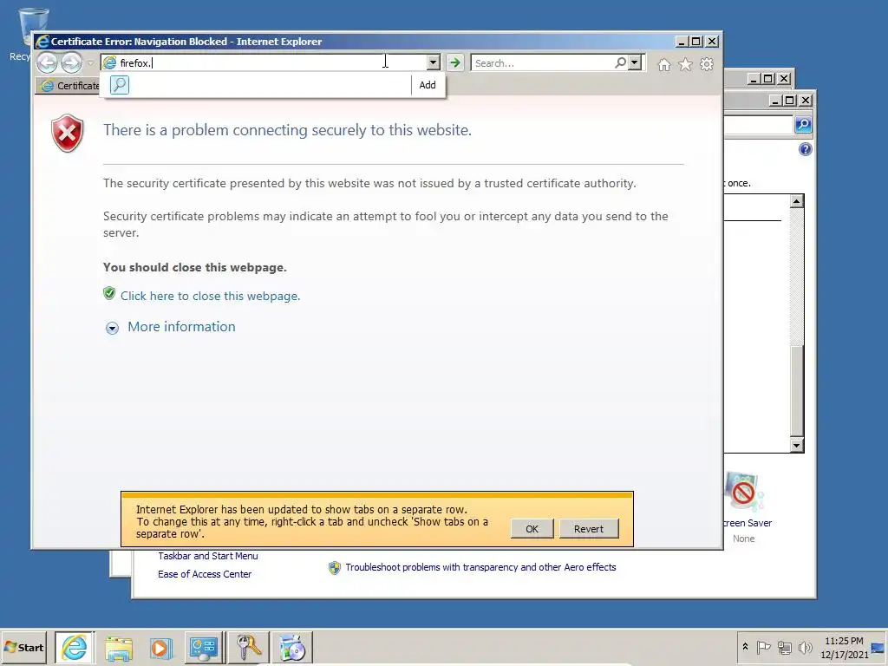Go back with Internet Explorer's Back arrow
888x666 pixels.
48,62
